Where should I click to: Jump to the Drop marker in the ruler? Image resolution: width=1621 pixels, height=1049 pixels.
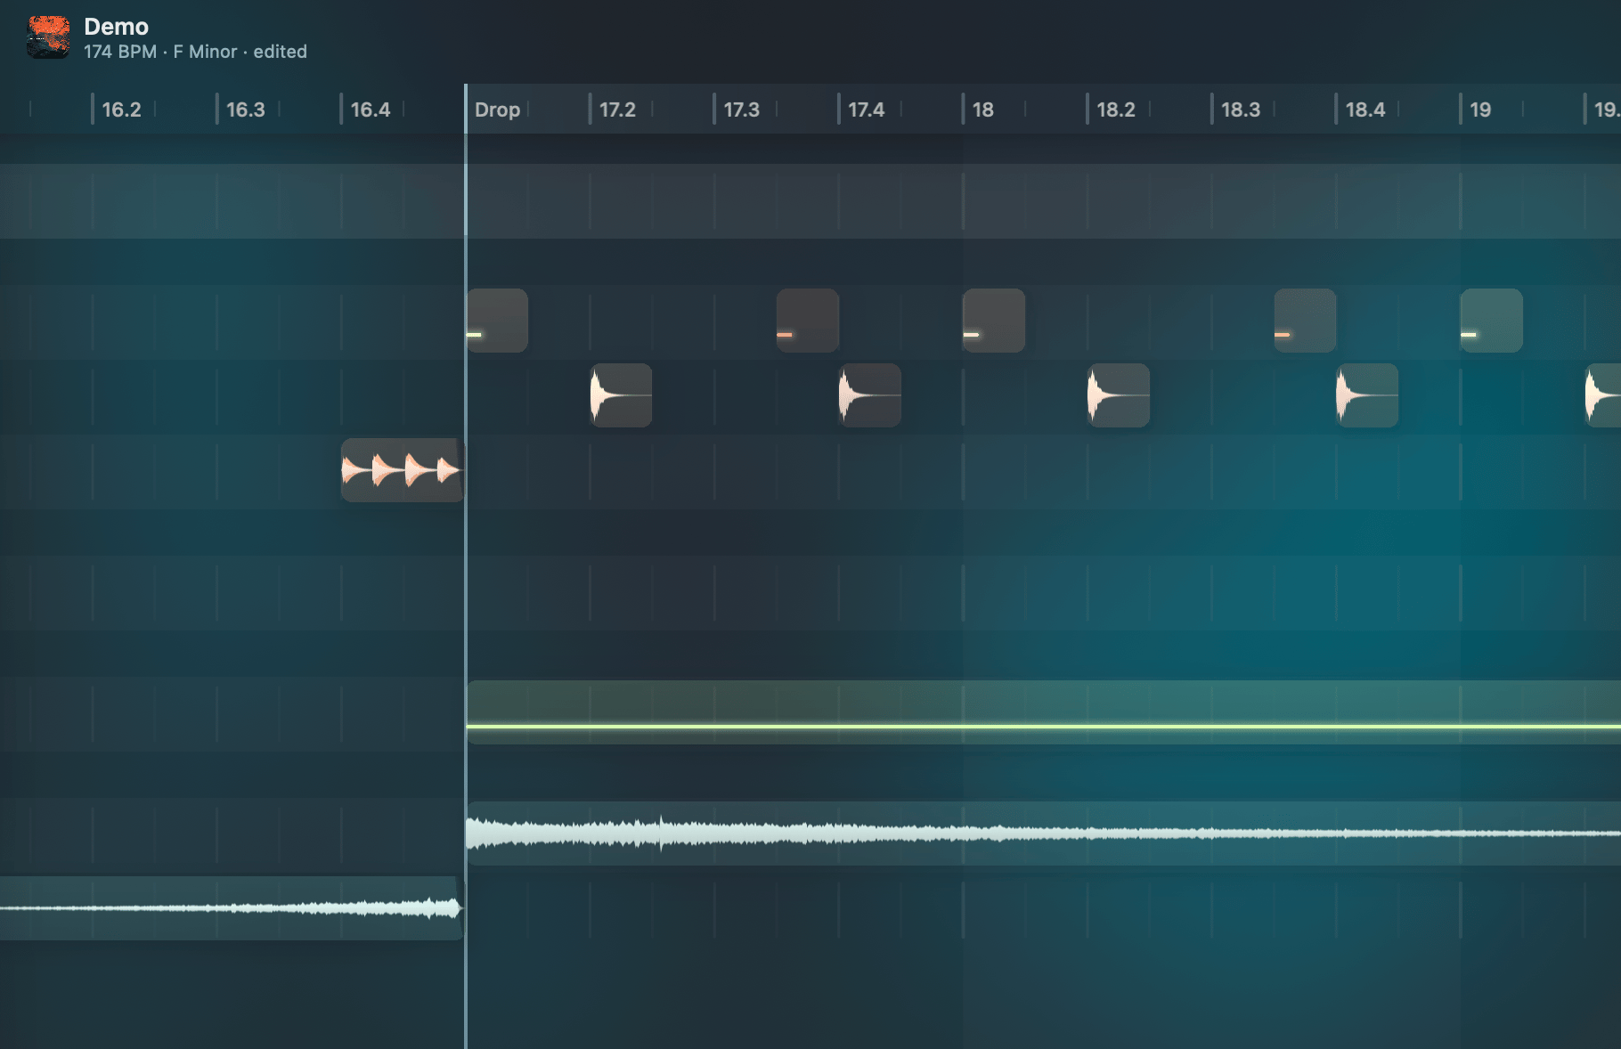coord(497,110)
